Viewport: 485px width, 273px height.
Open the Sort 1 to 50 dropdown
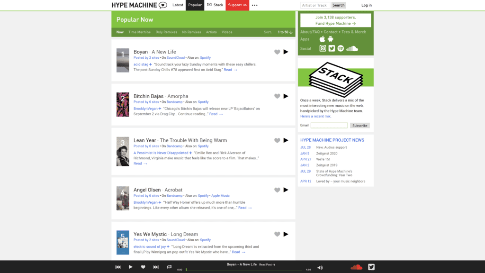285,32
